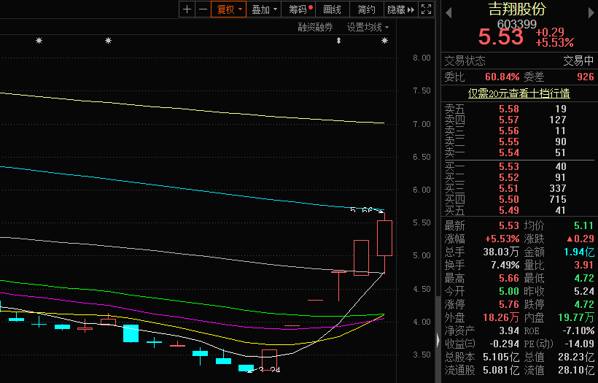Image resolution: width=598 pixels, height=383 pixels.
Task: Click the 8.00 price axis label
Action: tap(422, 58)
